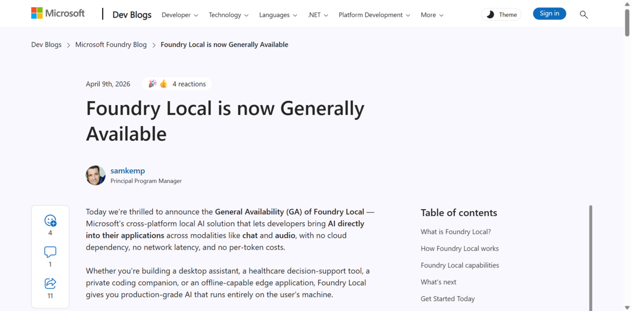
Task: Click the party popper reaction emoji
Action: click(x=152, y=84)
